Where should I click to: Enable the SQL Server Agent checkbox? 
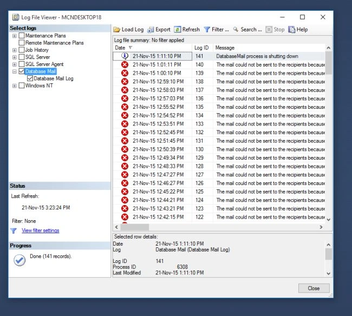pos(22,64)
